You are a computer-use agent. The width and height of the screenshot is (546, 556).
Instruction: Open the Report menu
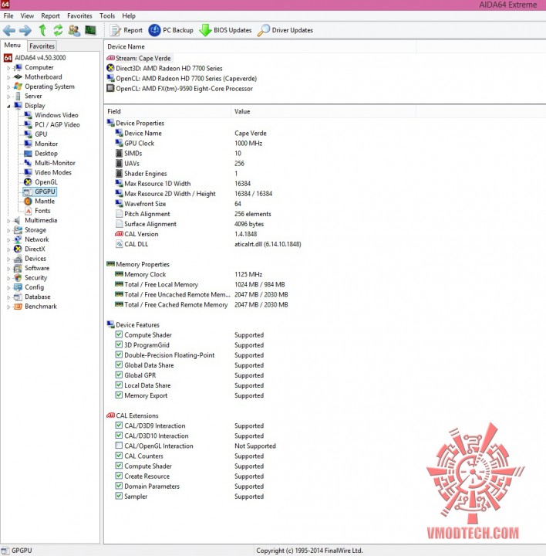(x=50, y=16)
